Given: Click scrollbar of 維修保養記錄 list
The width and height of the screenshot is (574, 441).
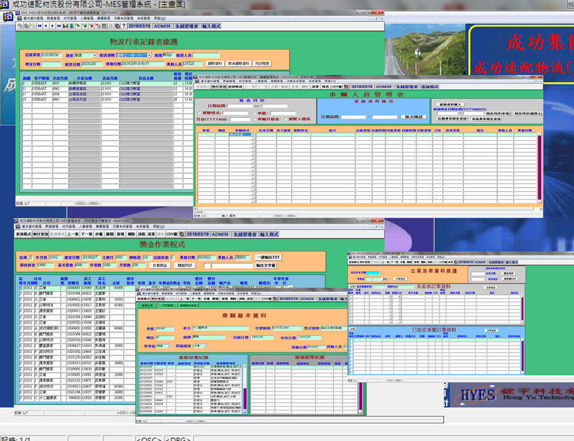Looking at the screenshot, I should 245,389.
